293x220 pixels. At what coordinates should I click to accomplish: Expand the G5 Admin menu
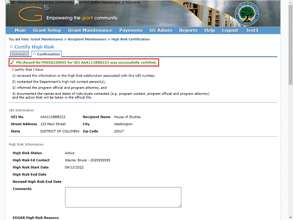(x=160, y=30)
